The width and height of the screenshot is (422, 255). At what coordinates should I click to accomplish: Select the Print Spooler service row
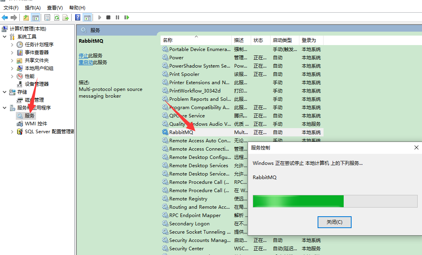click(x=184, y=74)
